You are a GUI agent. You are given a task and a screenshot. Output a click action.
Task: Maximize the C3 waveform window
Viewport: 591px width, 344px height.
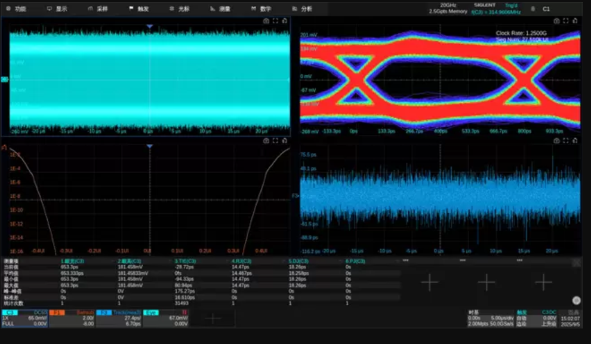(275, 21)
